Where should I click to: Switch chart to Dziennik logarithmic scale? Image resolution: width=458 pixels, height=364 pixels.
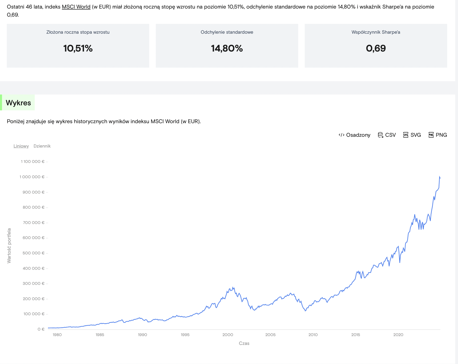click(42, 146)
